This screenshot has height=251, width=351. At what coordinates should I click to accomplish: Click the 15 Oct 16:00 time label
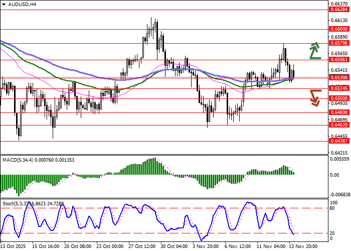[x=46, y=246]
